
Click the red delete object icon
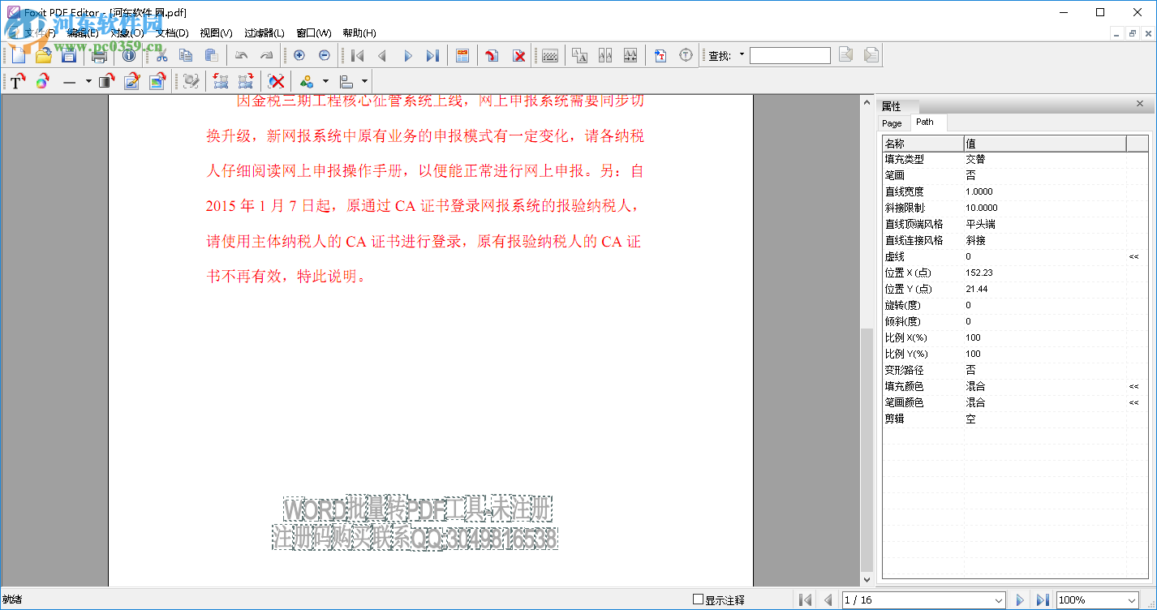coord(276,81)
